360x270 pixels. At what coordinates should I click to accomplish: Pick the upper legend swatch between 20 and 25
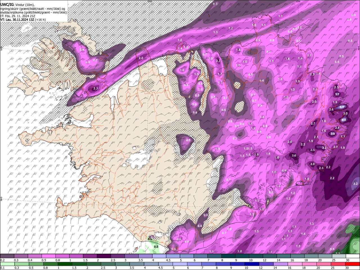click(x=325, y=256)
